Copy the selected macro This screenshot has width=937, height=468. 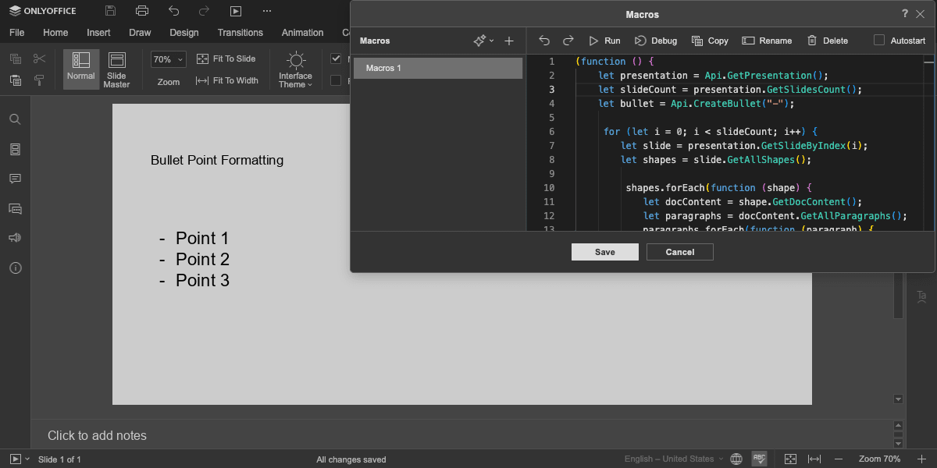click(709, 41)
